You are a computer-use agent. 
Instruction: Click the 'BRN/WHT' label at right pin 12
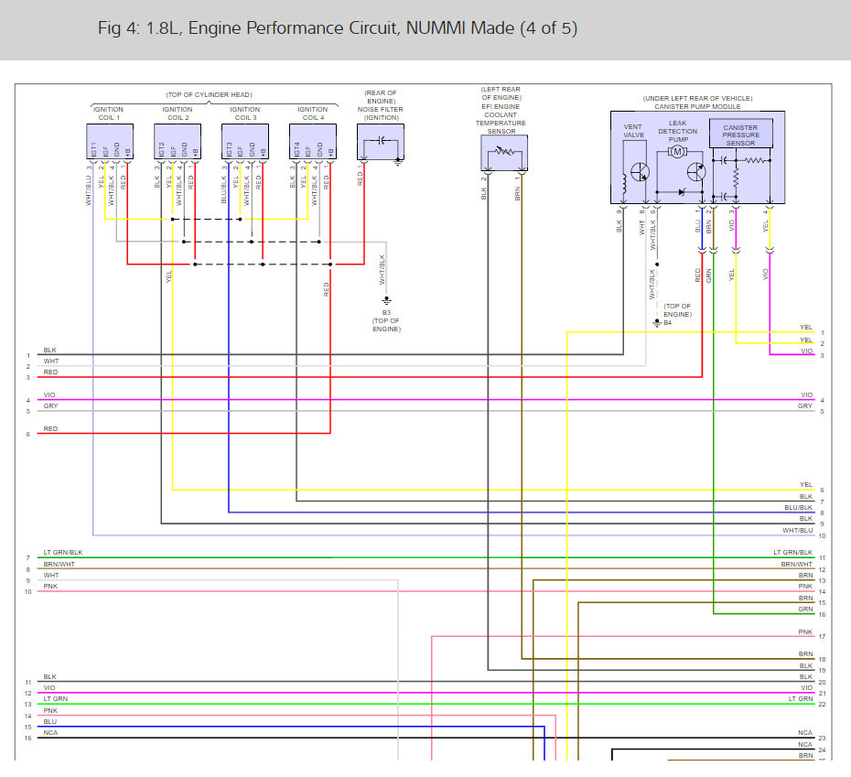pyautogui.click(x=797, y=564)
